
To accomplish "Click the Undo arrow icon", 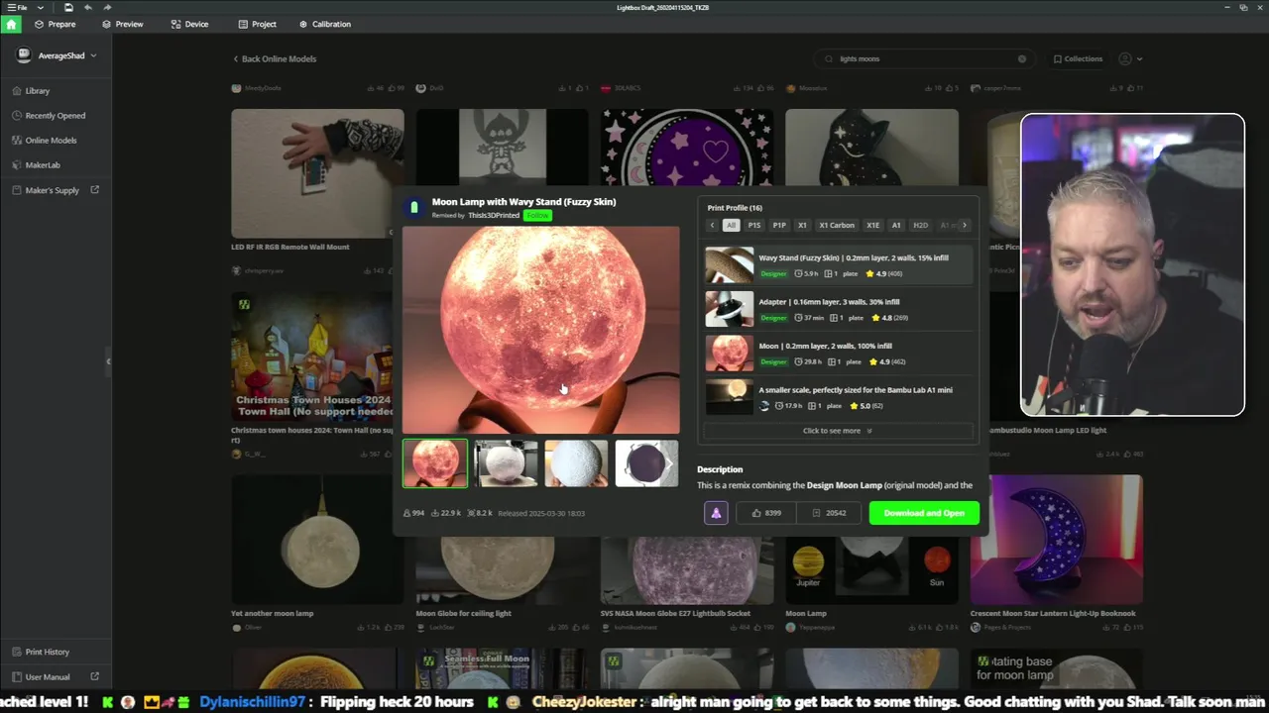I will point(88,7).
